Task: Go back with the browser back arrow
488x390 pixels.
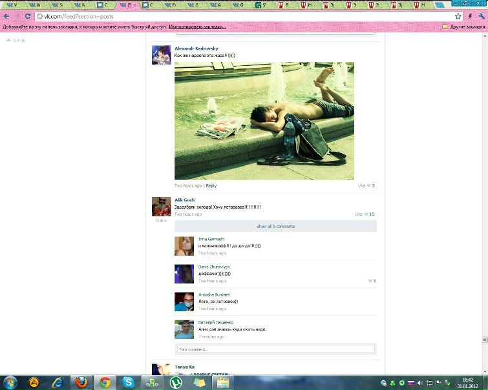Action: (x=6, y=16)
